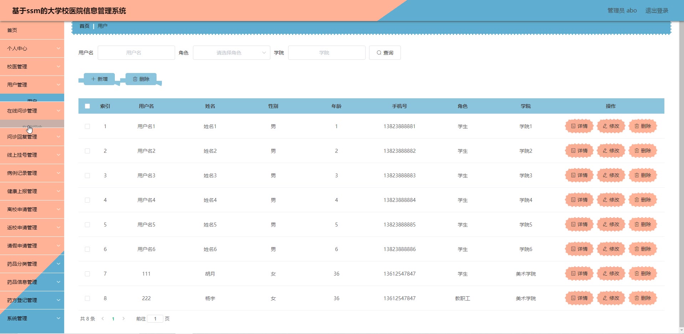684x334 pixels.
Task: Open 详情 for user 胡月
Action: click(579, 273)
